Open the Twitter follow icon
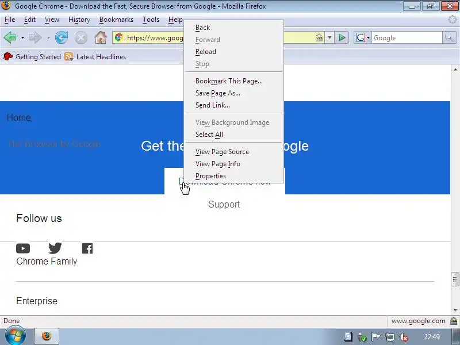460x345 pixels. point(55,248)
